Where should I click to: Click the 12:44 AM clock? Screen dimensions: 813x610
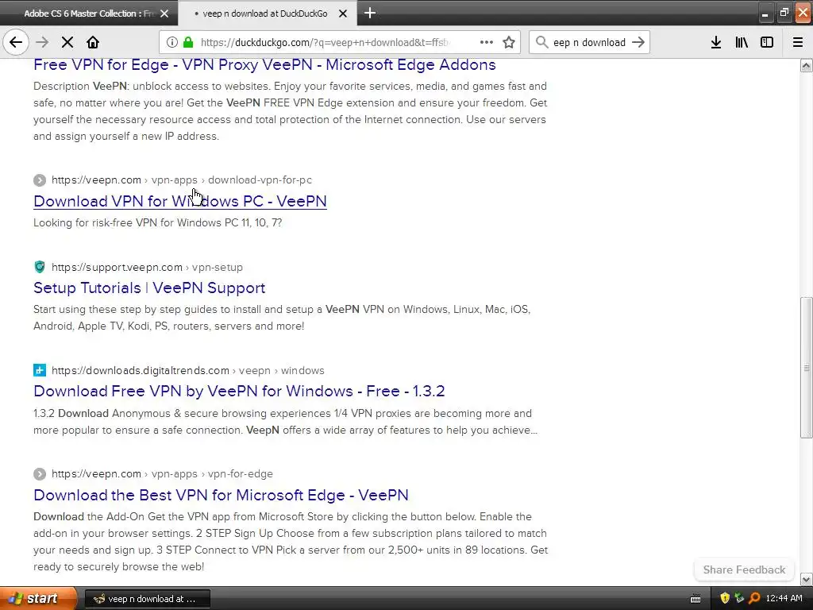(x=784, y=599)
